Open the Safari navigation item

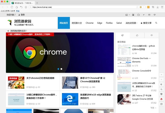[119, 23]
